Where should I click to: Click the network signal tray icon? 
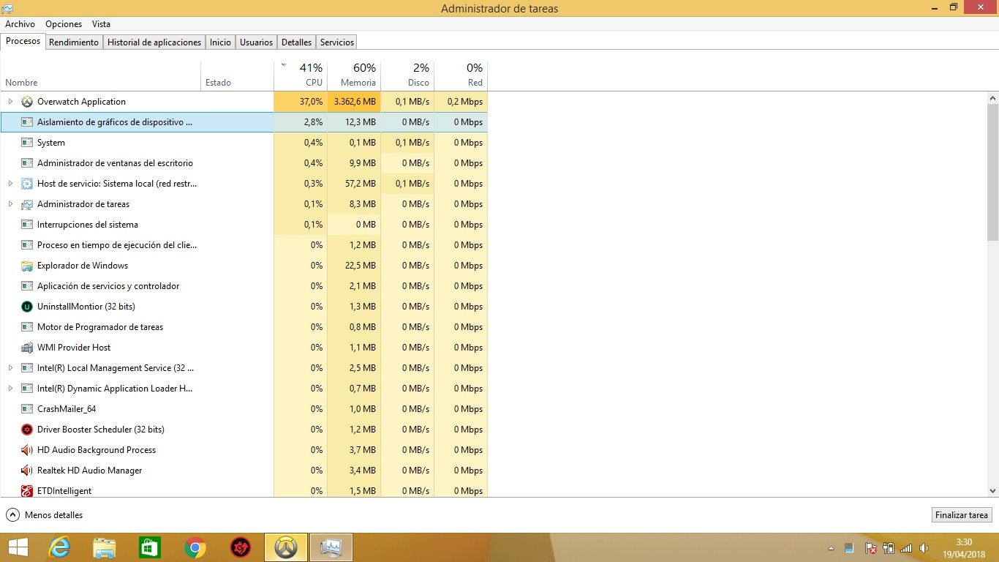[x=907, y=547]
